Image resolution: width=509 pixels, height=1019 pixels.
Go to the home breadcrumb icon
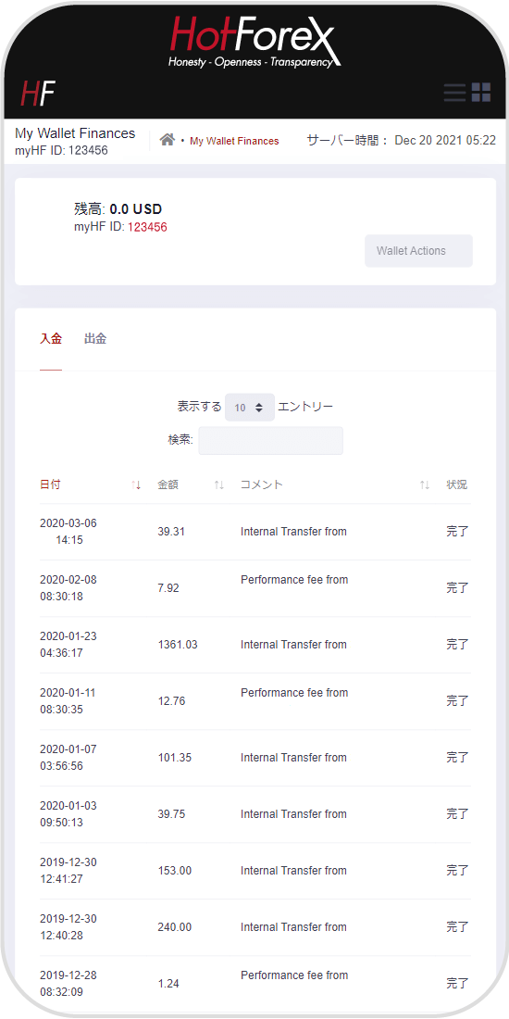[168, 140]
